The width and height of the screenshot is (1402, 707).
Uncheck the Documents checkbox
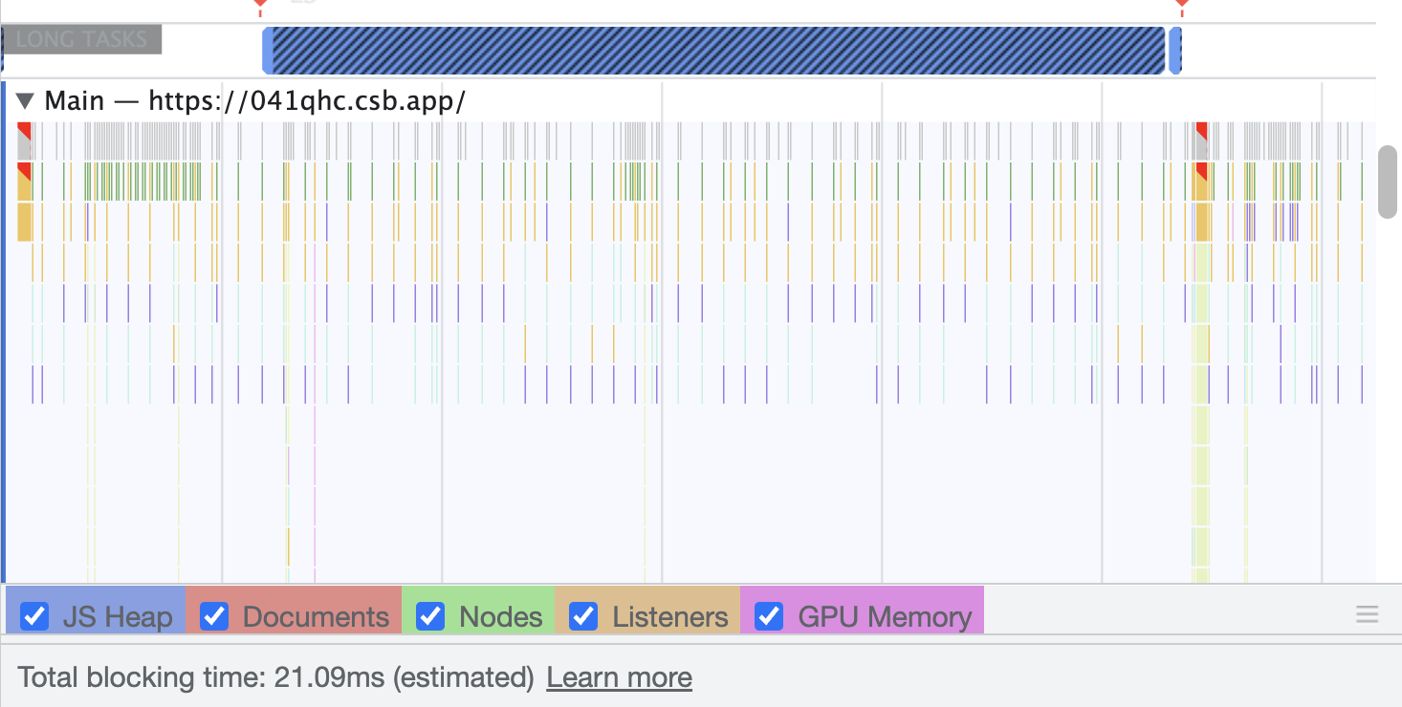coord(214,616)
